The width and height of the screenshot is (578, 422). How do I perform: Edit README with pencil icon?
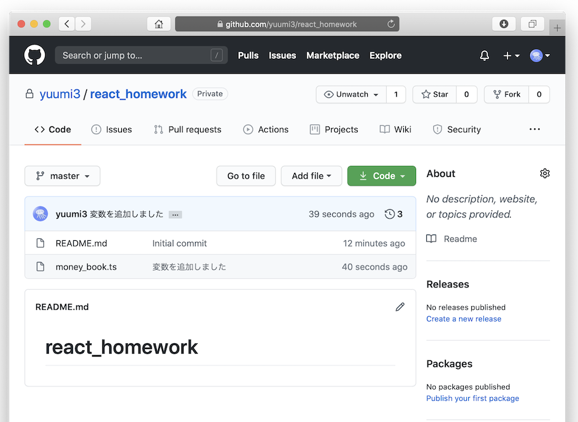400,307
